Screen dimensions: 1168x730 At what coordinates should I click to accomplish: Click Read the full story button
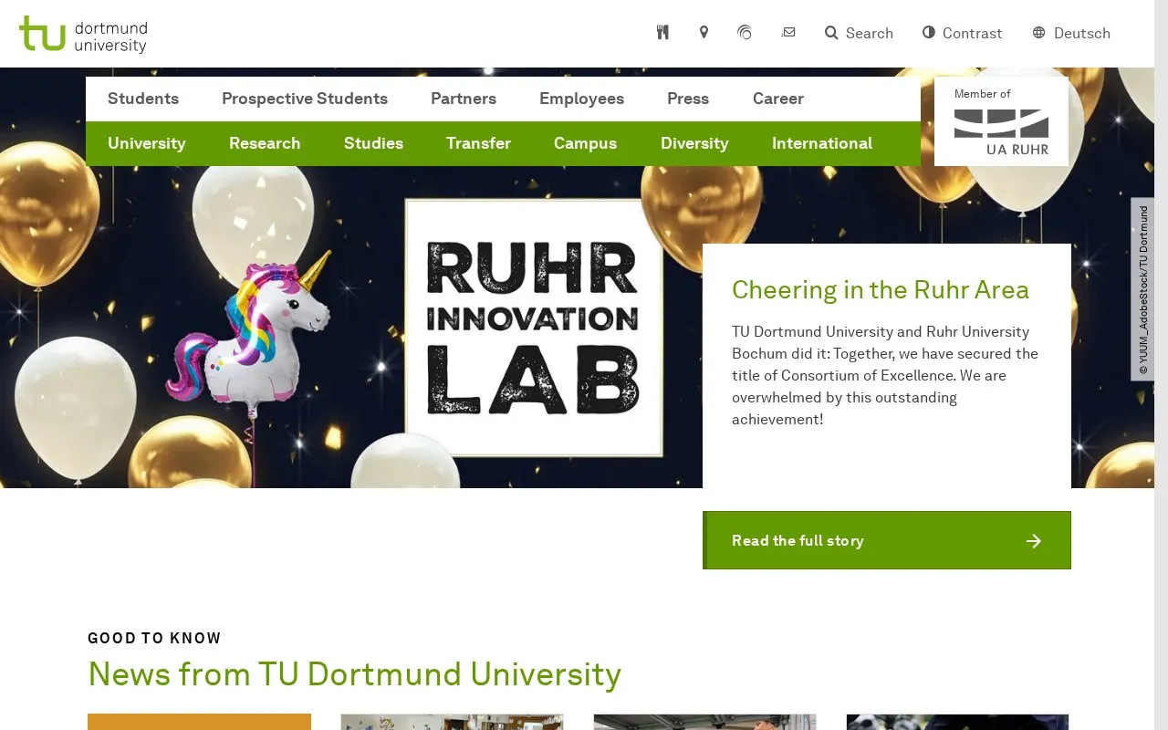pos(887,540)
